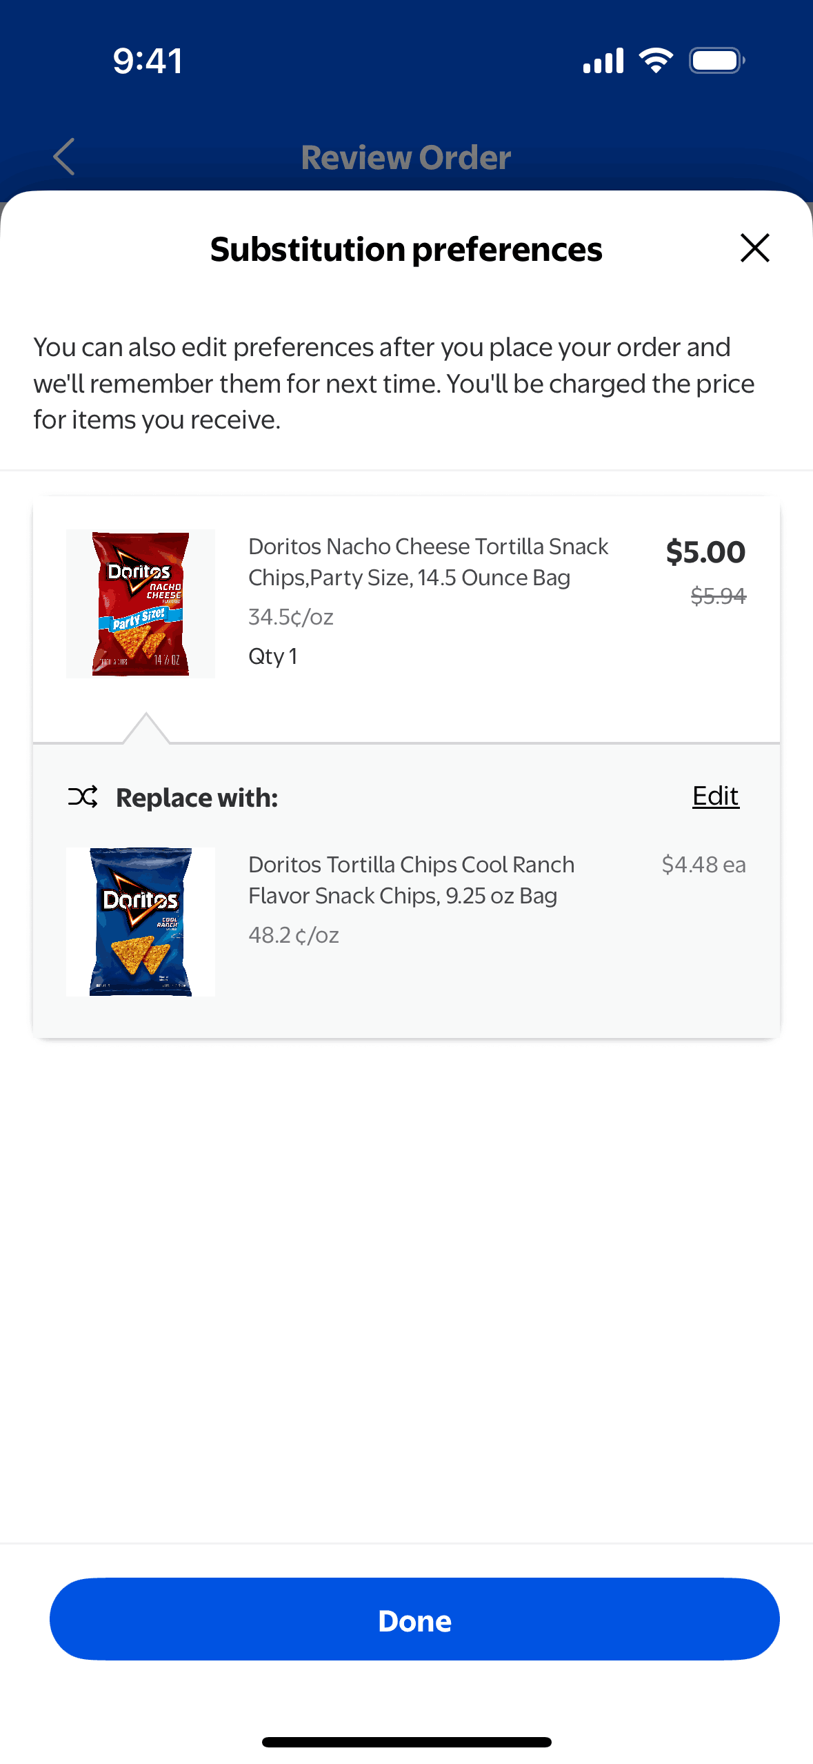The width and height of the screenshot is (813, 1764).
Task: Select the Doritos Nacho Cheese product title
Action: [x=428, y=562]
